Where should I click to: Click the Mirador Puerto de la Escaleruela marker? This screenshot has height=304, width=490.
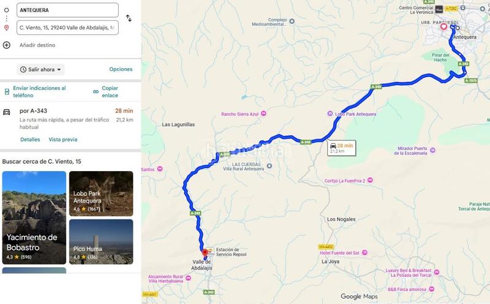coord(432,150)
